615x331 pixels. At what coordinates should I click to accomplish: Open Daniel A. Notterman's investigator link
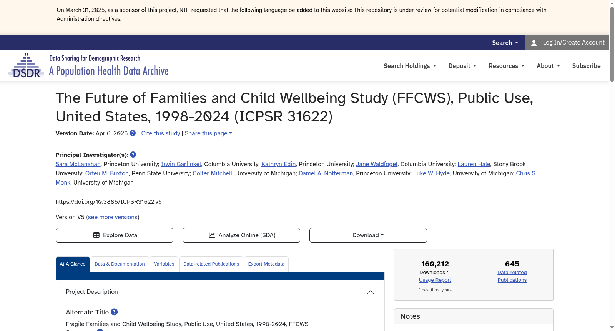pyautogui.click(x=326, y=173)
